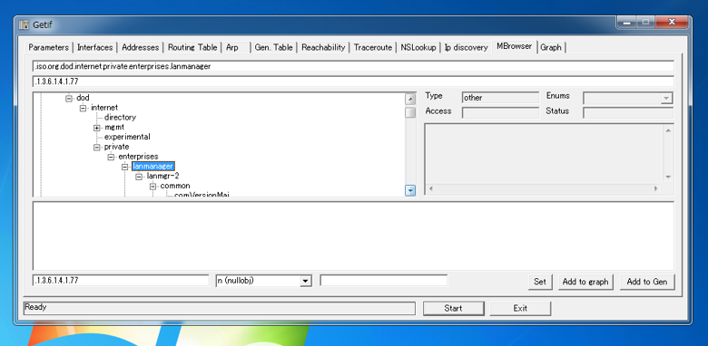Image resolution: width=708 pixels, height=346 pixels.
Task: Click the Access field
Action: click(500, 112)
